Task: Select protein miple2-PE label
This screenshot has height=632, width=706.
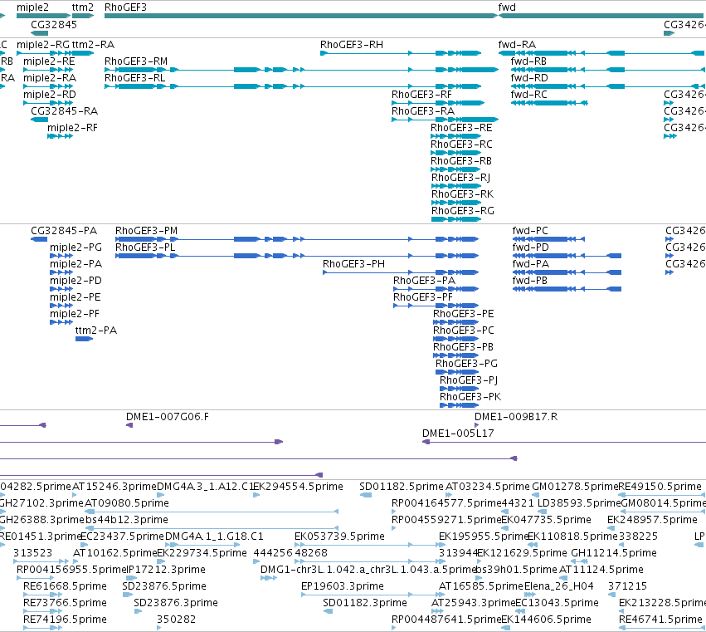Action: coord(75,297)
